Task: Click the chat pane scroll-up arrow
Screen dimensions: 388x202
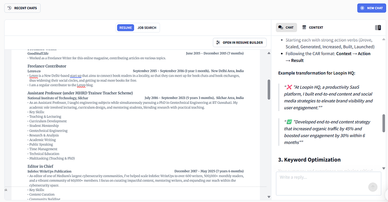Action: pos(383,39)
